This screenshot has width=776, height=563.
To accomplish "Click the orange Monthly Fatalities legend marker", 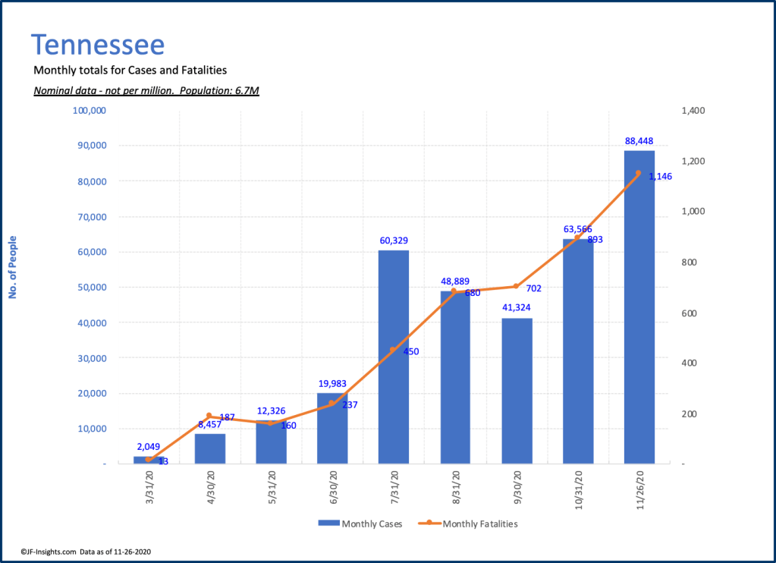I will coord(429,524).
